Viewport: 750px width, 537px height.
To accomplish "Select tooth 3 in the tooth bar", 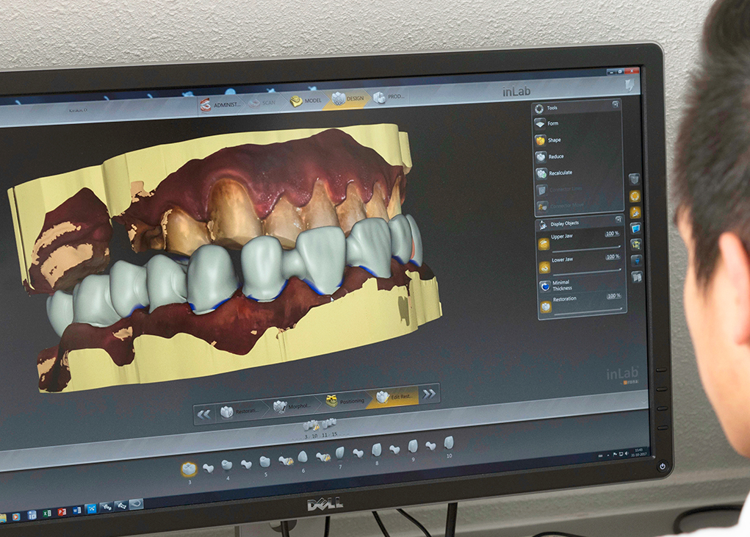I will (x=189, y=469).
